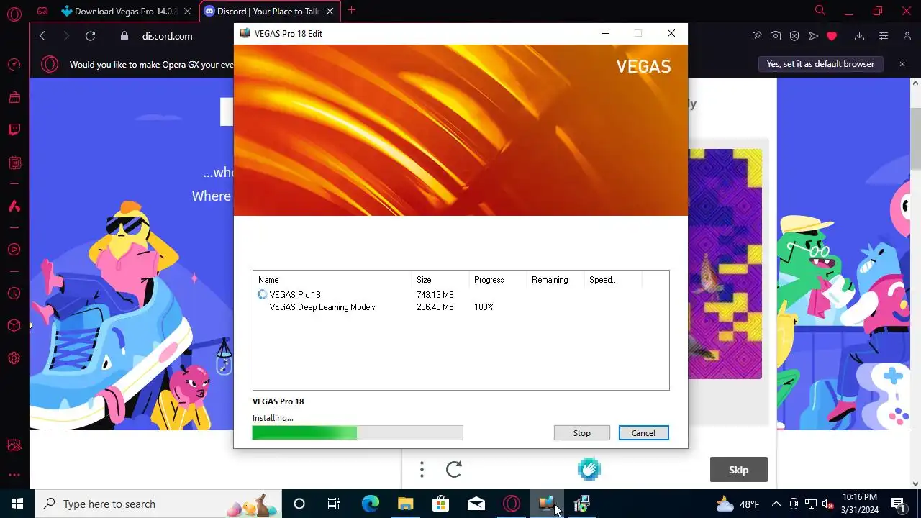Open the Mail app from taskbar
The image size is (921, 518).
pos(476,504)
